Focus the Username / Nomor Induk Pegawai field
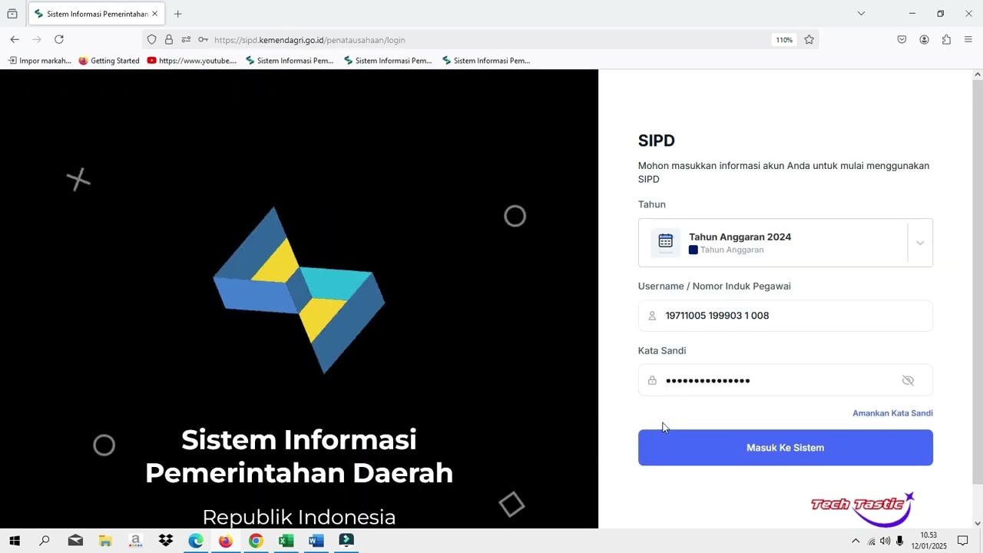The width and height of the screenshot is (983, 553). tap(785, 316)
